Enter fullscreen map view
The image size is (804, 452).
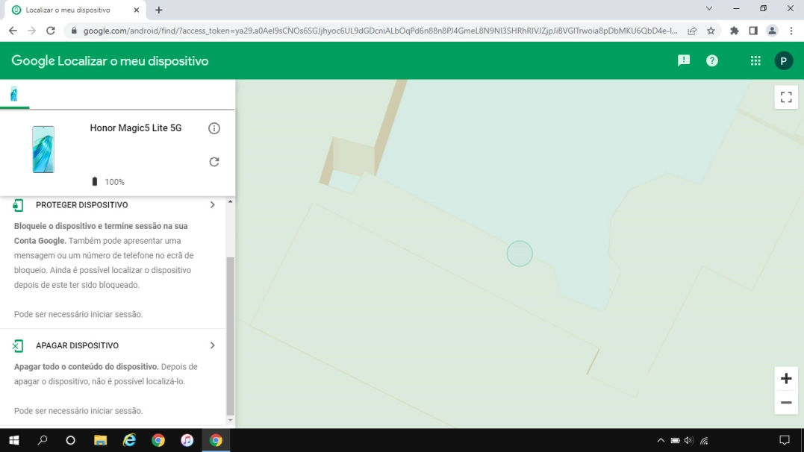(785, 96)
